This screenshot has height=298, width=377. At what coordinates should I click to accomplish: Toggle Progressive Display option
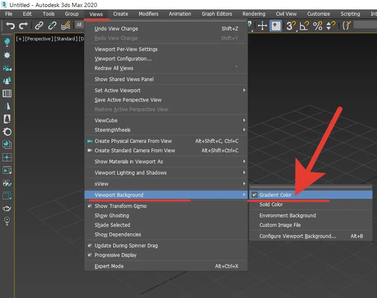[90, 255]
